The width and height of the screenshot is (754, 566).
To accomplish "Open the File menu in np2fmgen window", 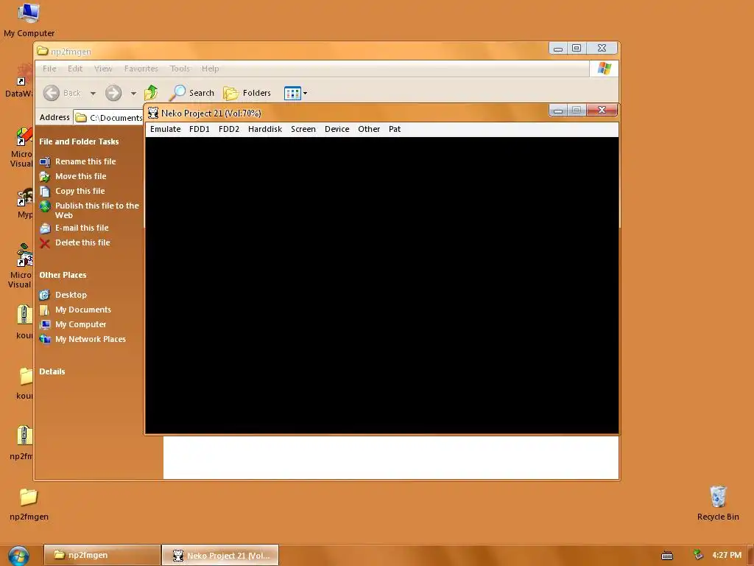I will (49, 69).
